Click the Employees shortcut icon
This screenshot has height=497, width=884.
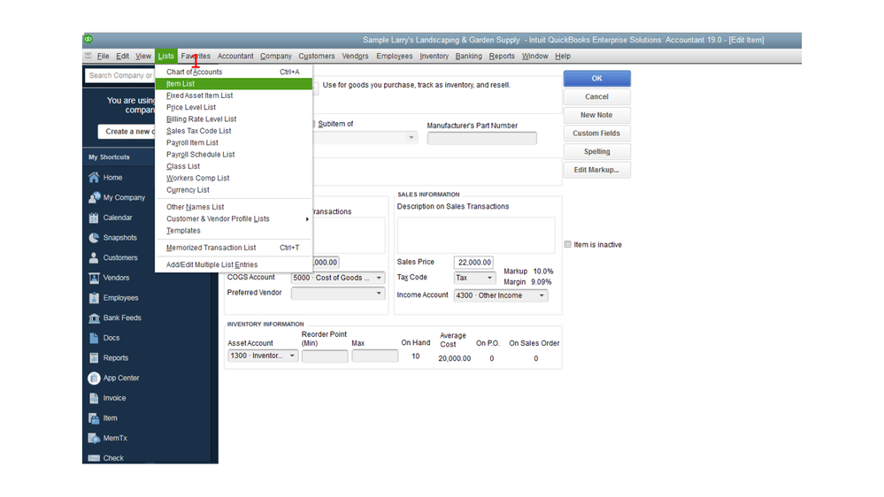[94, 297]
